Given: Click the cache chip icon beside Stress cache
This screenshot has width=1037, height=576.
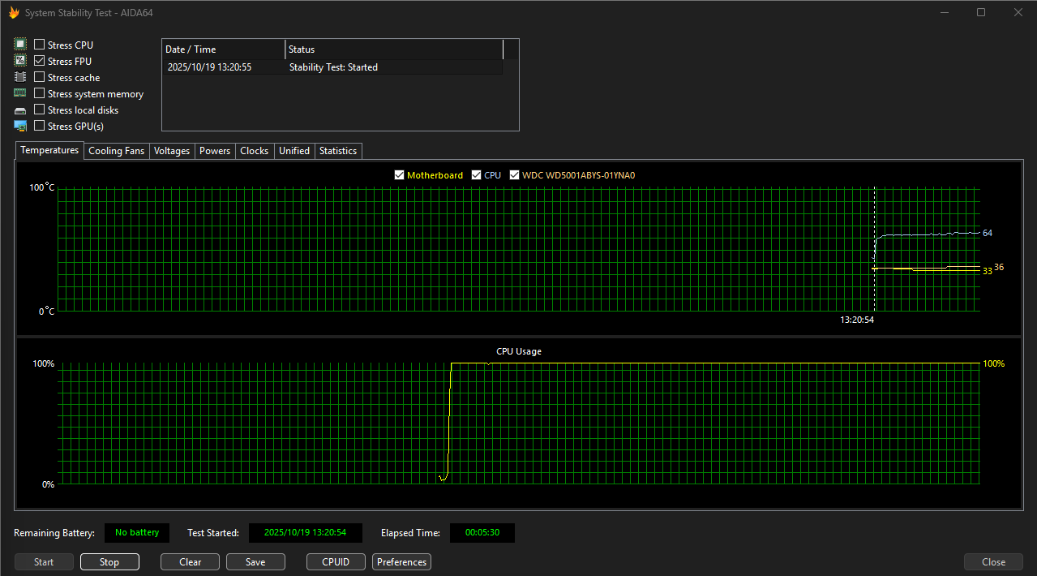Looking at the screenshot, I should tap(20, 77).
